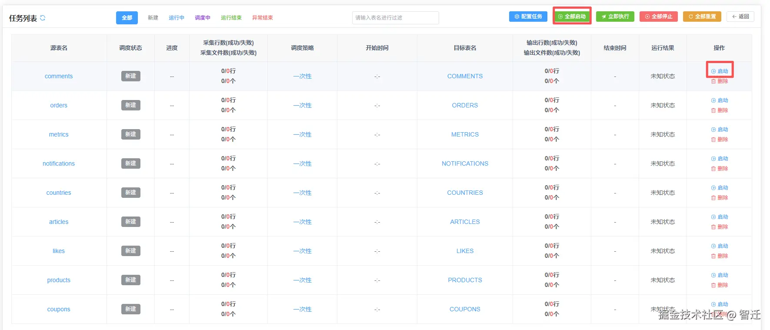Reset all tasks via 全部重置
The width and height of the screenshot is (770, 330).
702,17
